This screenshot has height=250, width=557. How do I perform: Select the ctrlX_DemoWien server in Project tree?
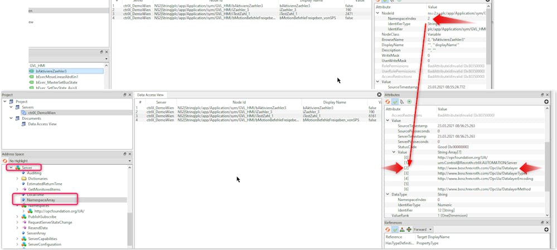(x=41, y=112)
